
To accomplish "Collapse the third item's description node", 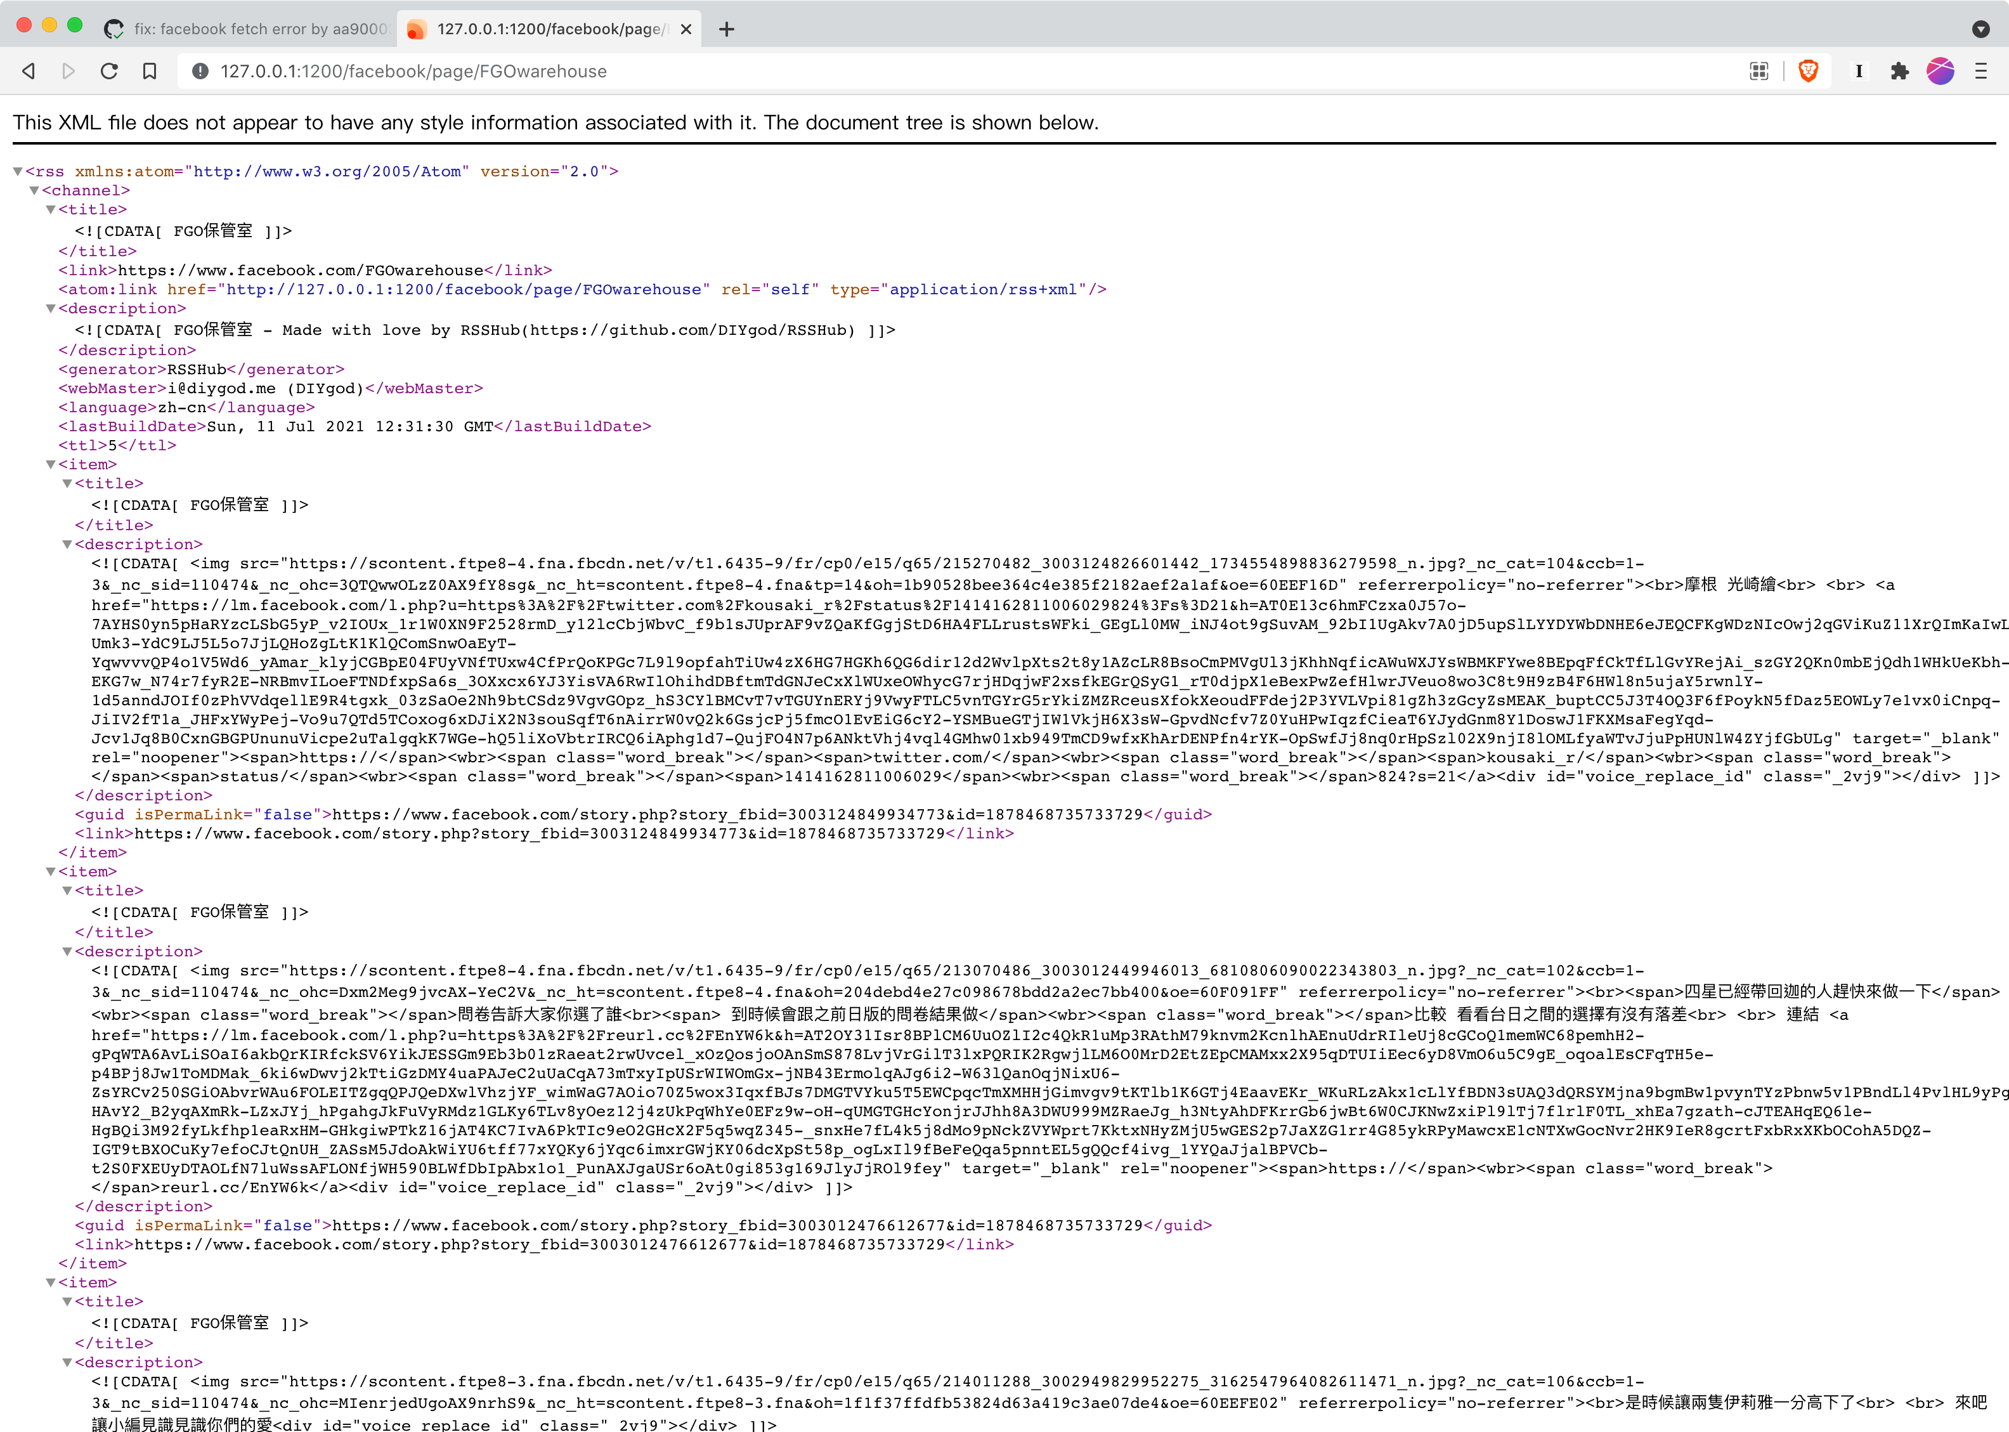I will click(67, 1364).
